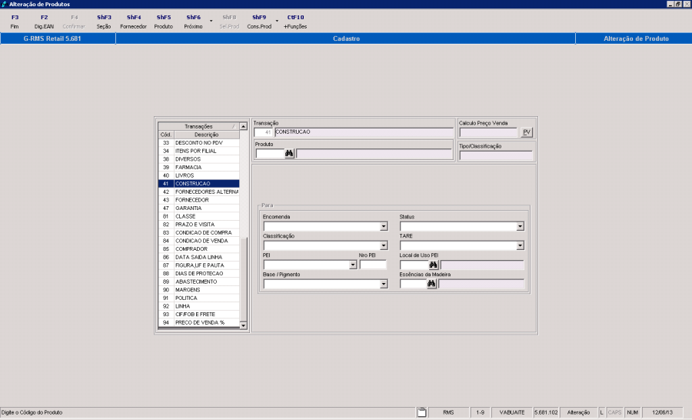Open the Status dropdown
This screenshot has height=420, width=692.
520,227
